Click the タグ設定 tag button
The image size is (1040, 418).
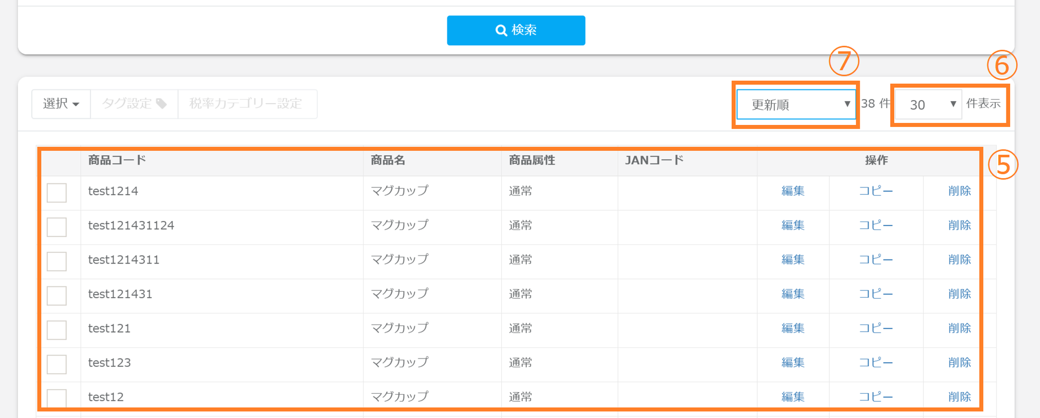pos(134,104)
